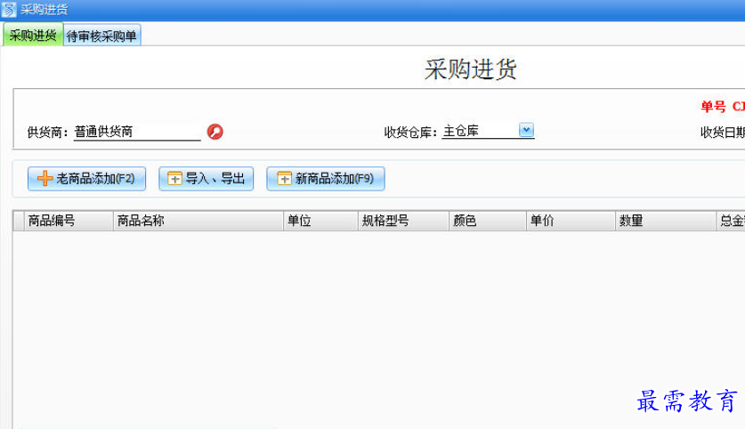Switch to the 采购进货 tab
Viewport: 745px width, 429px height.
[33, 35]
